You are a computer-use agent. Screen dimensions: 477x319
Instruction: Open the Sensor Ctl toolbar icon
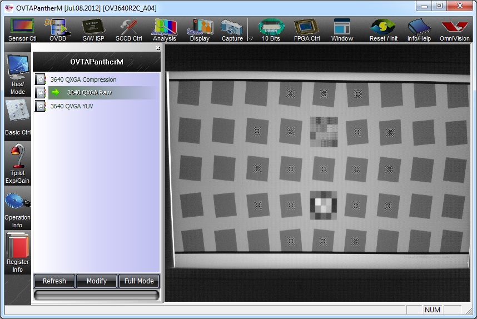[x=22, y=30]
